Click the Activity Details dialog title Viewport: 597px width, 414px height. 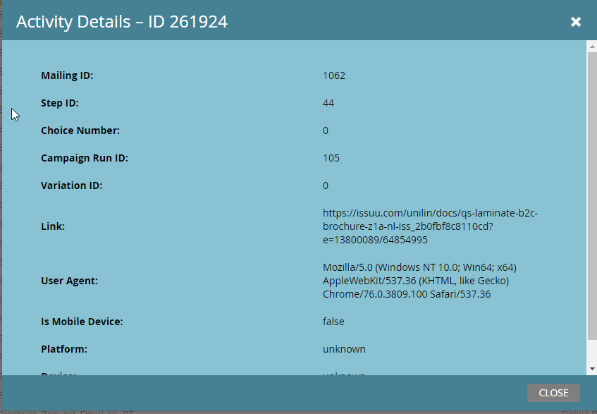pyautogui.click(x=122, y=21)
